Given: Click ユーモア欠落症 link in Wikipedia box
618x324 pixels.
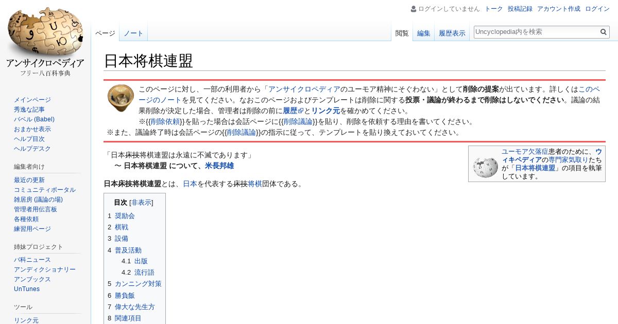Looking at the screenshot, I should click(525, 152).
